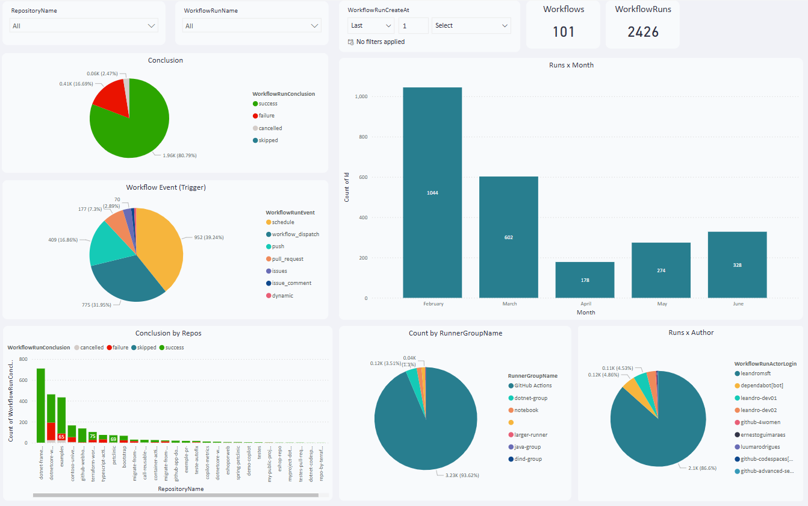
Task: Click 'larger-runner' in the RunnerGroupName legend
Action: (x=528, y=434)
